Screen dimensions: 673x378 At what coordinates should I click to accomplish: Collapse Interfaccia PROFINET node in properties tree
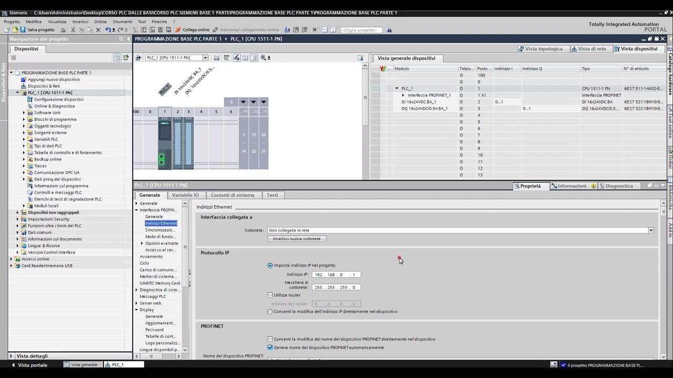tap(136, 210)
